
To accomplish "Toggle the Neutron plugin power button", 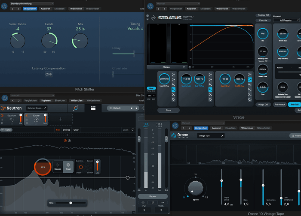I will pos(5,98).
